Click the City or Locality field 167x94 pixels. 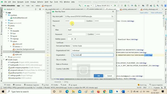click(92, 60)
